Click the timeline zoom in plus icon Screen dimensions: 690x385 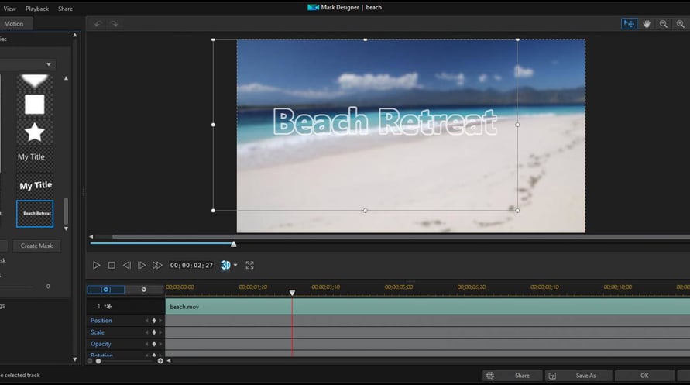pos(160,361)
